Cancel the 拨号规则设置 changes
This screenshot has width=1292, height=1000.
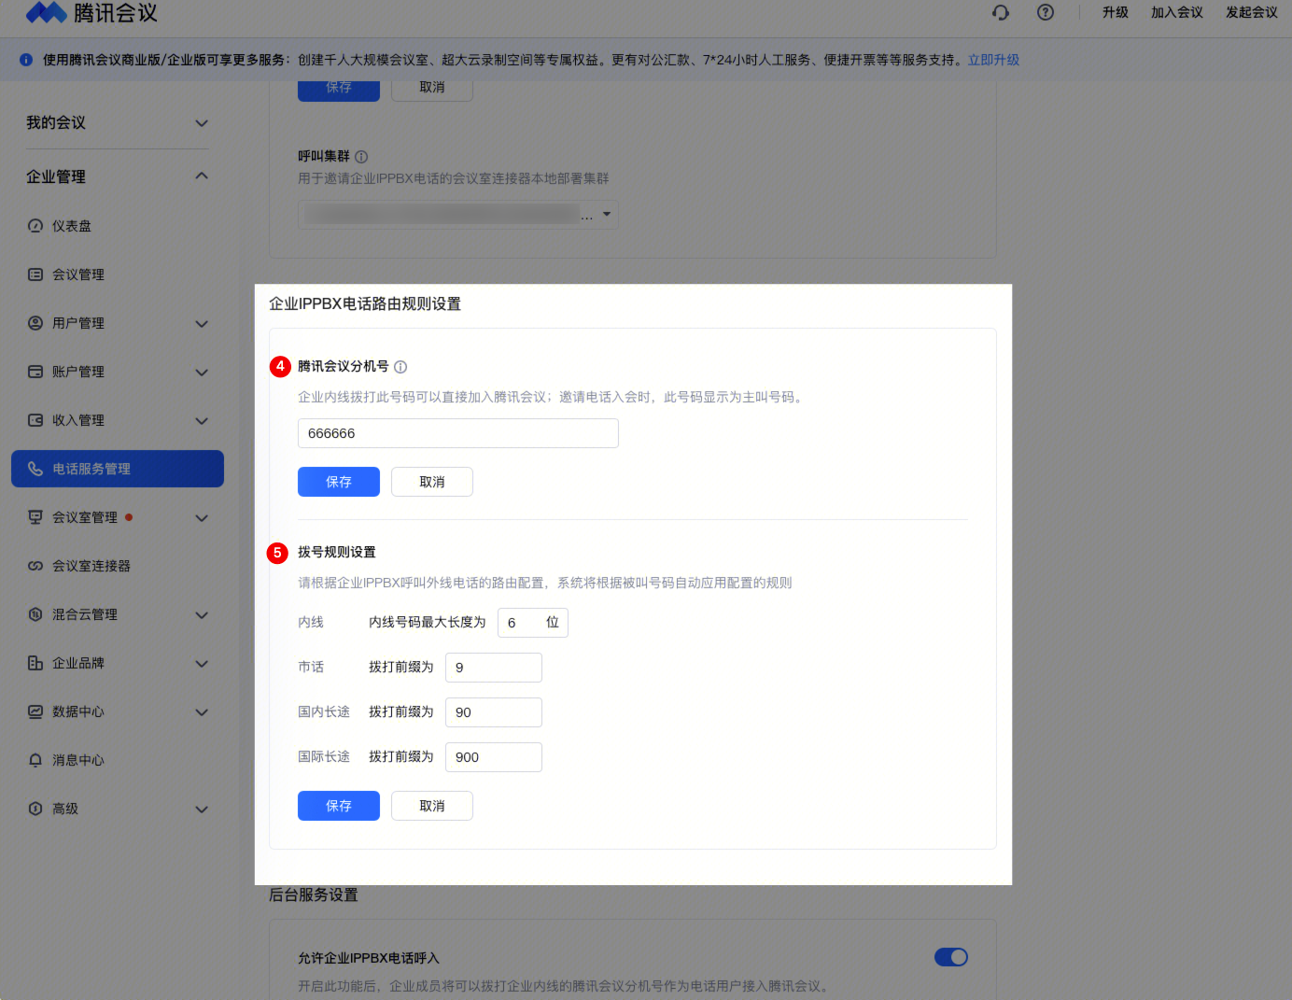(432, 806)
